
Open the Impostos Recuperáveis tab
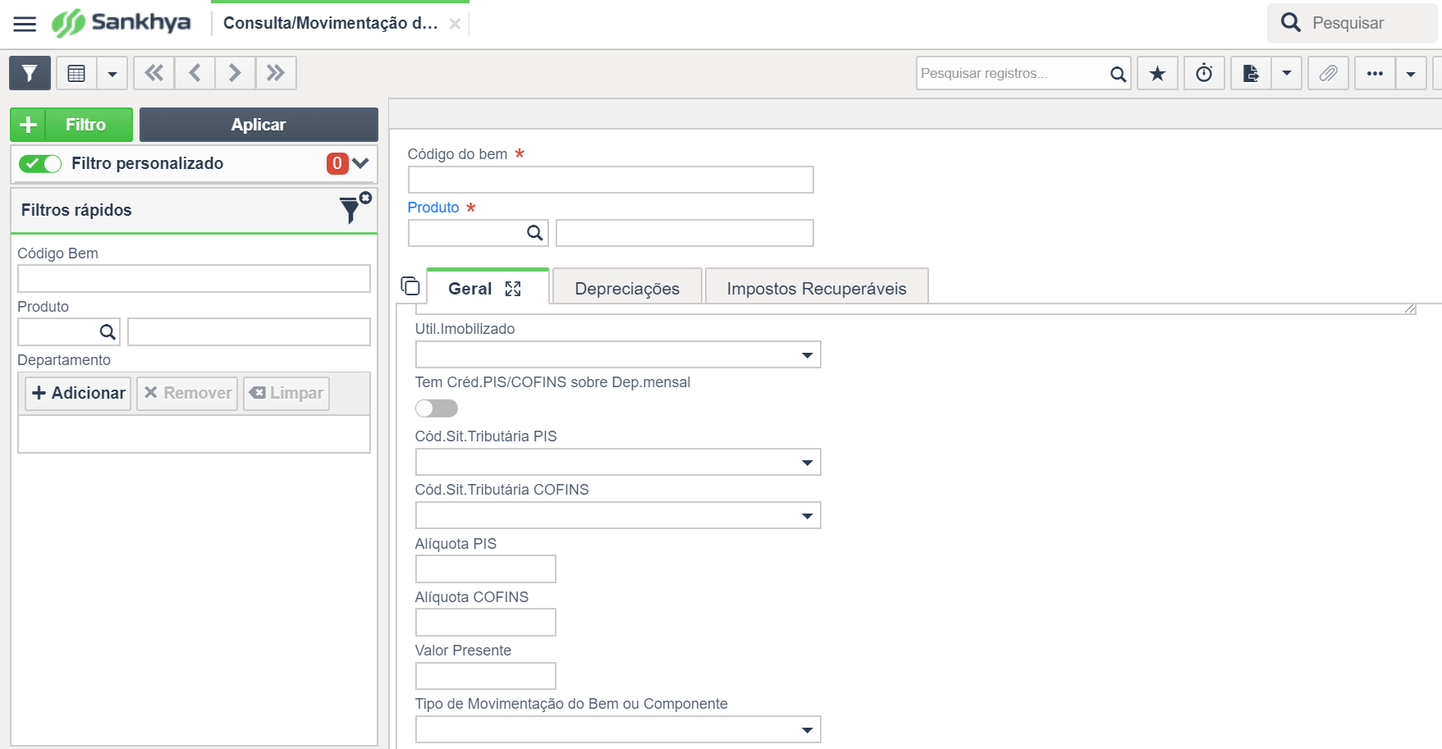(x=817, y=288)
